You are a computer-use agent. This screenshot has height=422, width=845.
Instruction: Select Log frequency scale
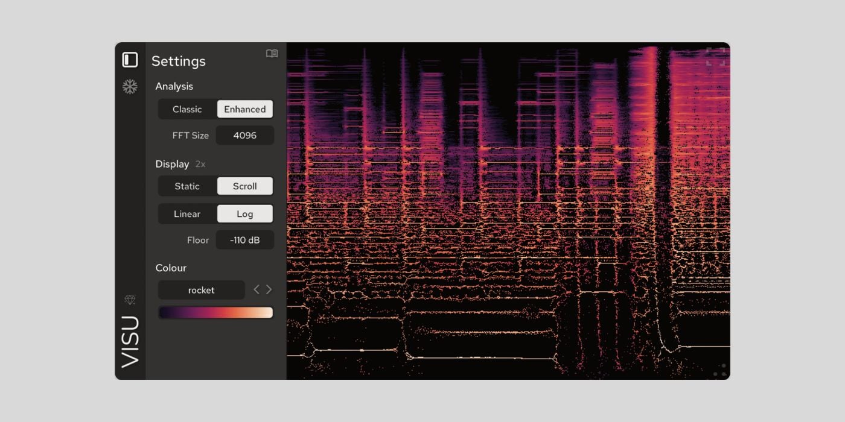245,214
